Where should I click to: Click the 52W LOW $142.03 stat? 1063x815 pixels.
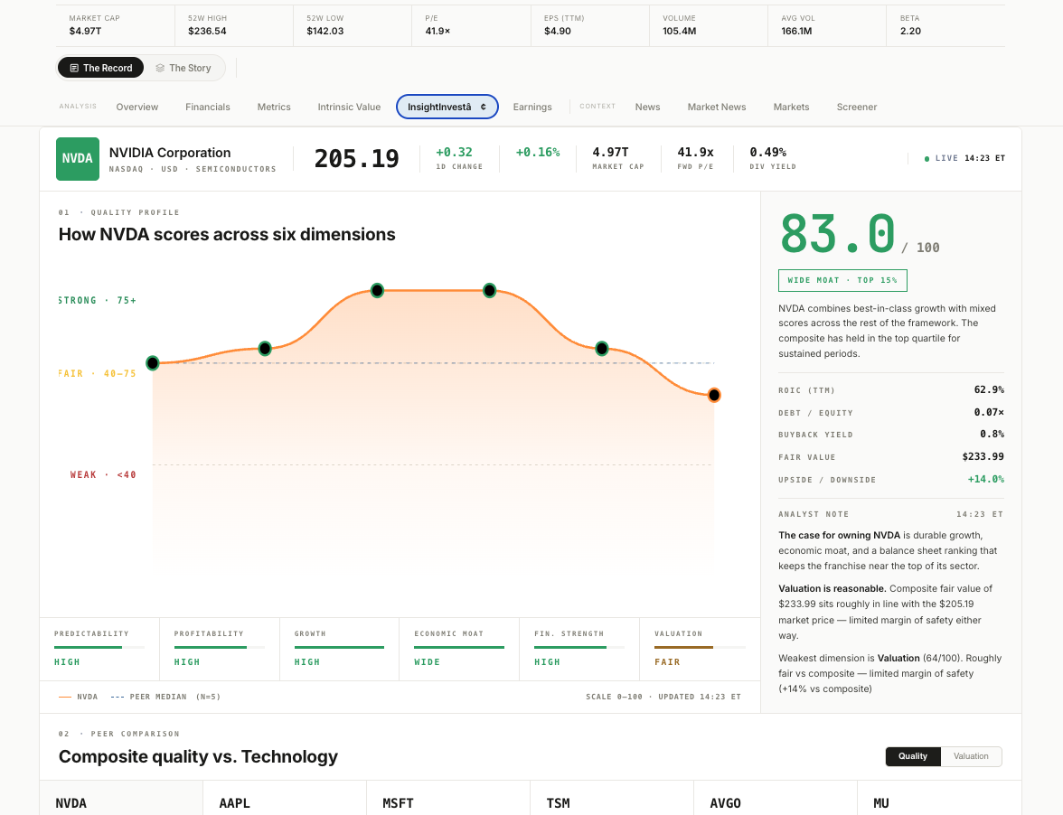(353, 25)
